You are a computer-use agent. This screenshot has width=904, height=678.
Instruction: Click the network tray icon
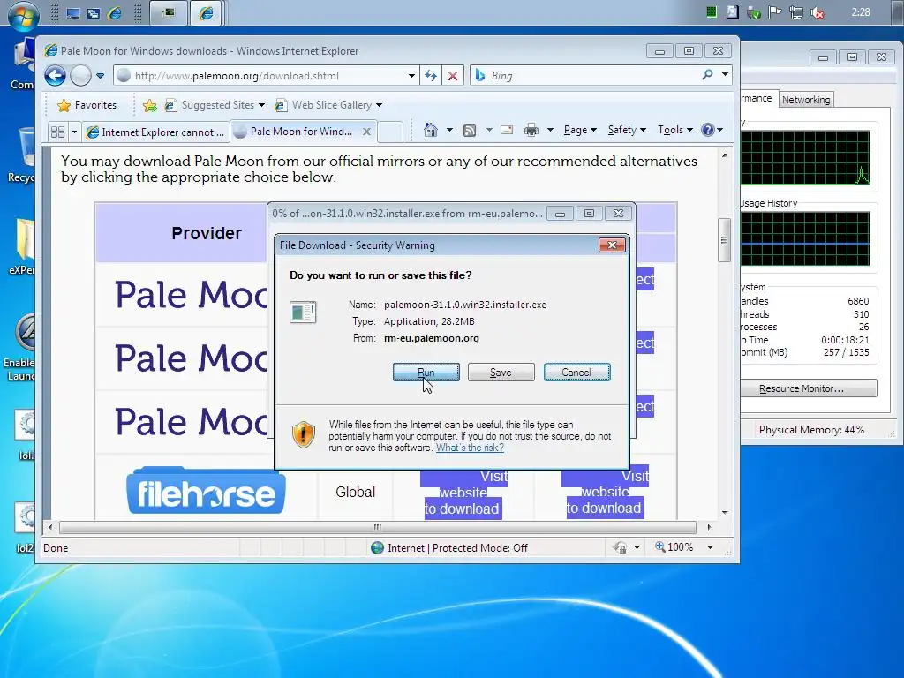tap(796, 12)
